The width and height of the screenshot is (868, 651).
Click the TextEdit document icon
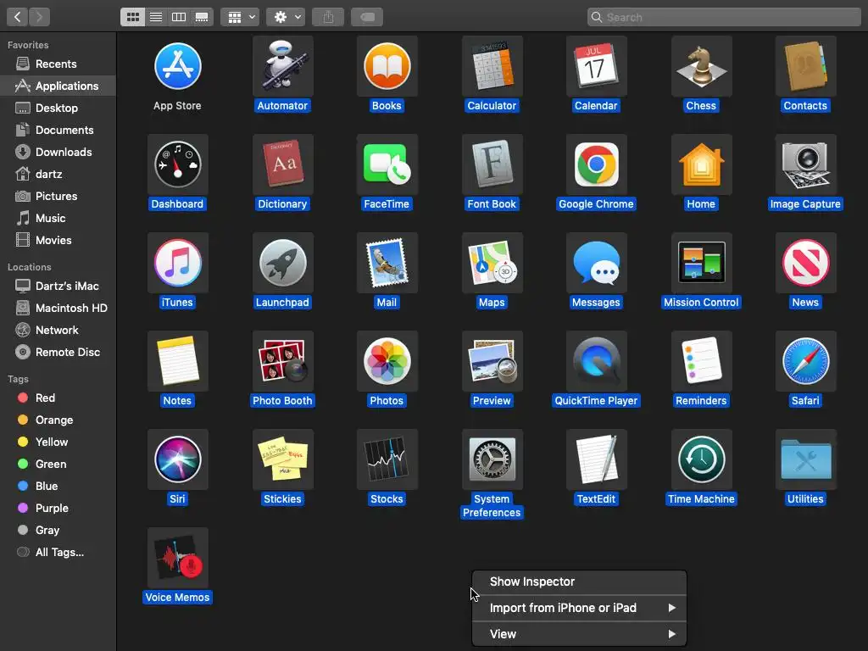click(596, 459)
